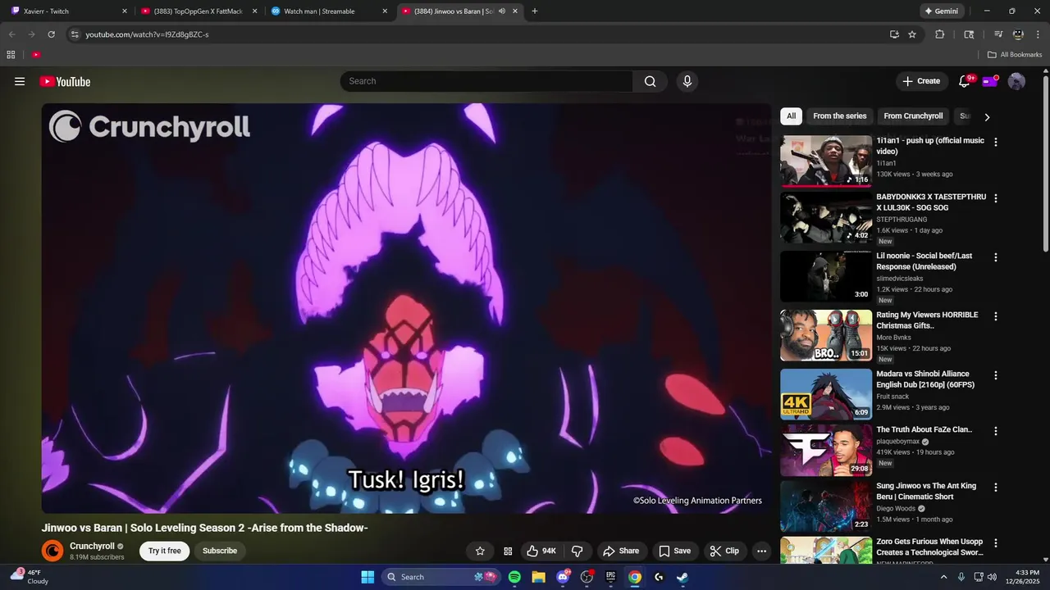Open Chrome extensions puzzle icon
This screenshot has height=590, width=1050.
click(940, 34)
